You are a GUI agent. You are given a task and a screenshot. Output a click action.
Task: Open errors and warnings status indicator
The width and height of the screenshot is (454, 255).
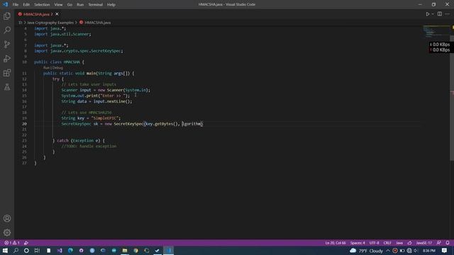tap(12, 243)
